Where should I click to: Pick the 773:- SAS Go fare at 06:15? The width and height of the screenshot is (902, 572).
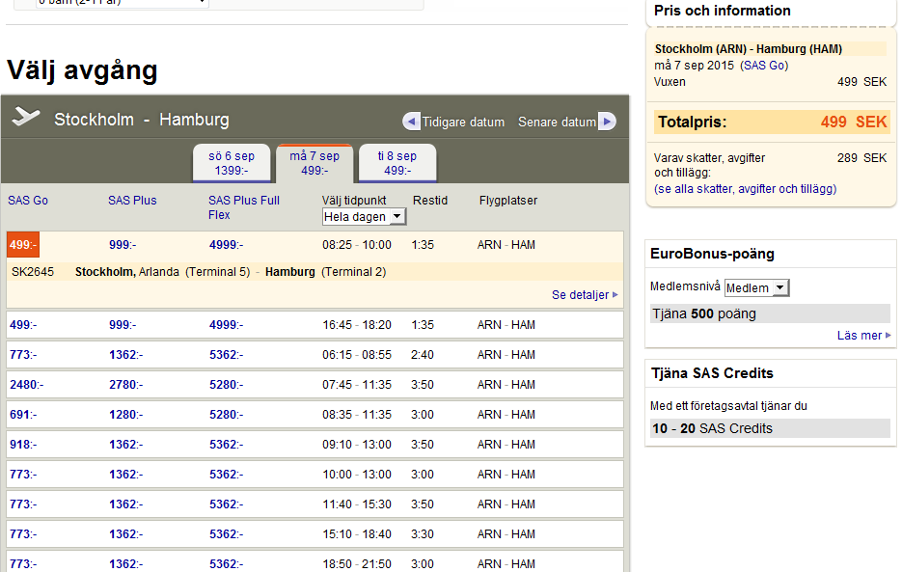[x=23, y=354]
